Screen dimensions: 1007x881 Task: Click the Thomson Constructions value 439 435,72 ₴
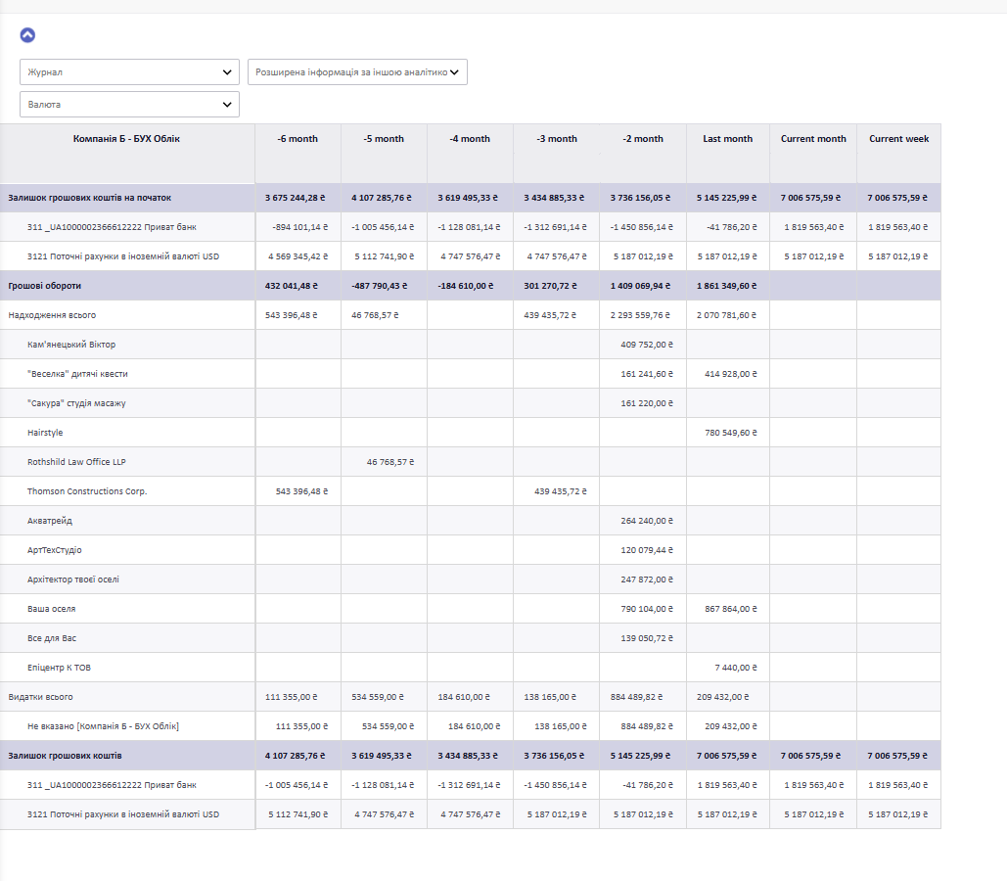[561, 491]
